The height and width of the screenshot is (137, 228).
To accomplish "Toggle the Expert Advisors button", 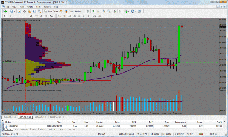I will (74, 11).
